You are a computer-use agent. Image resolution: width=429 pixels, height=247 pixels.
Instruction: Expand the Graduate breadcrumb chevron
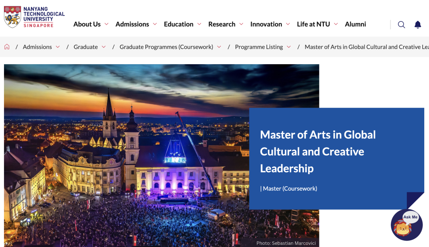pyautogui.click(x=104, y=47)
